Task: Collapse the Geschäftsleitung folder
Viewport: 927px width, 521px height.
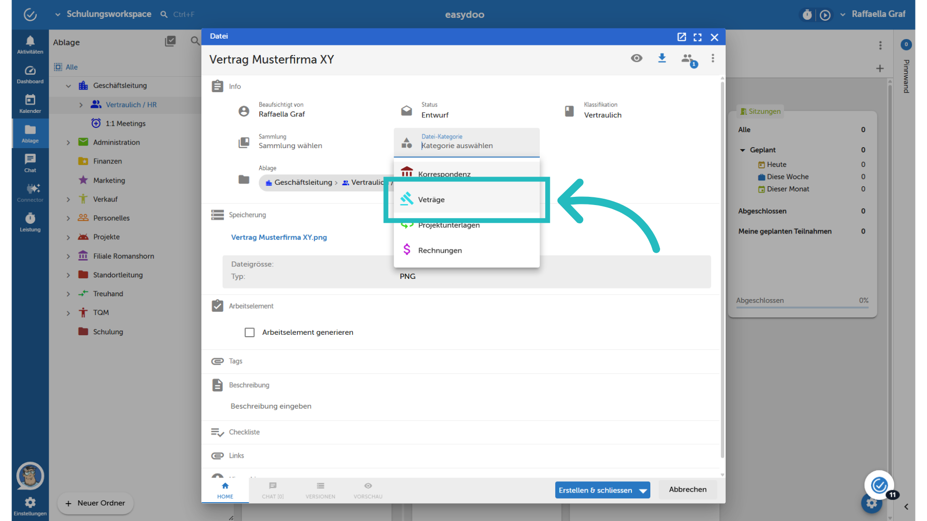Action: [x=68, y=86]
